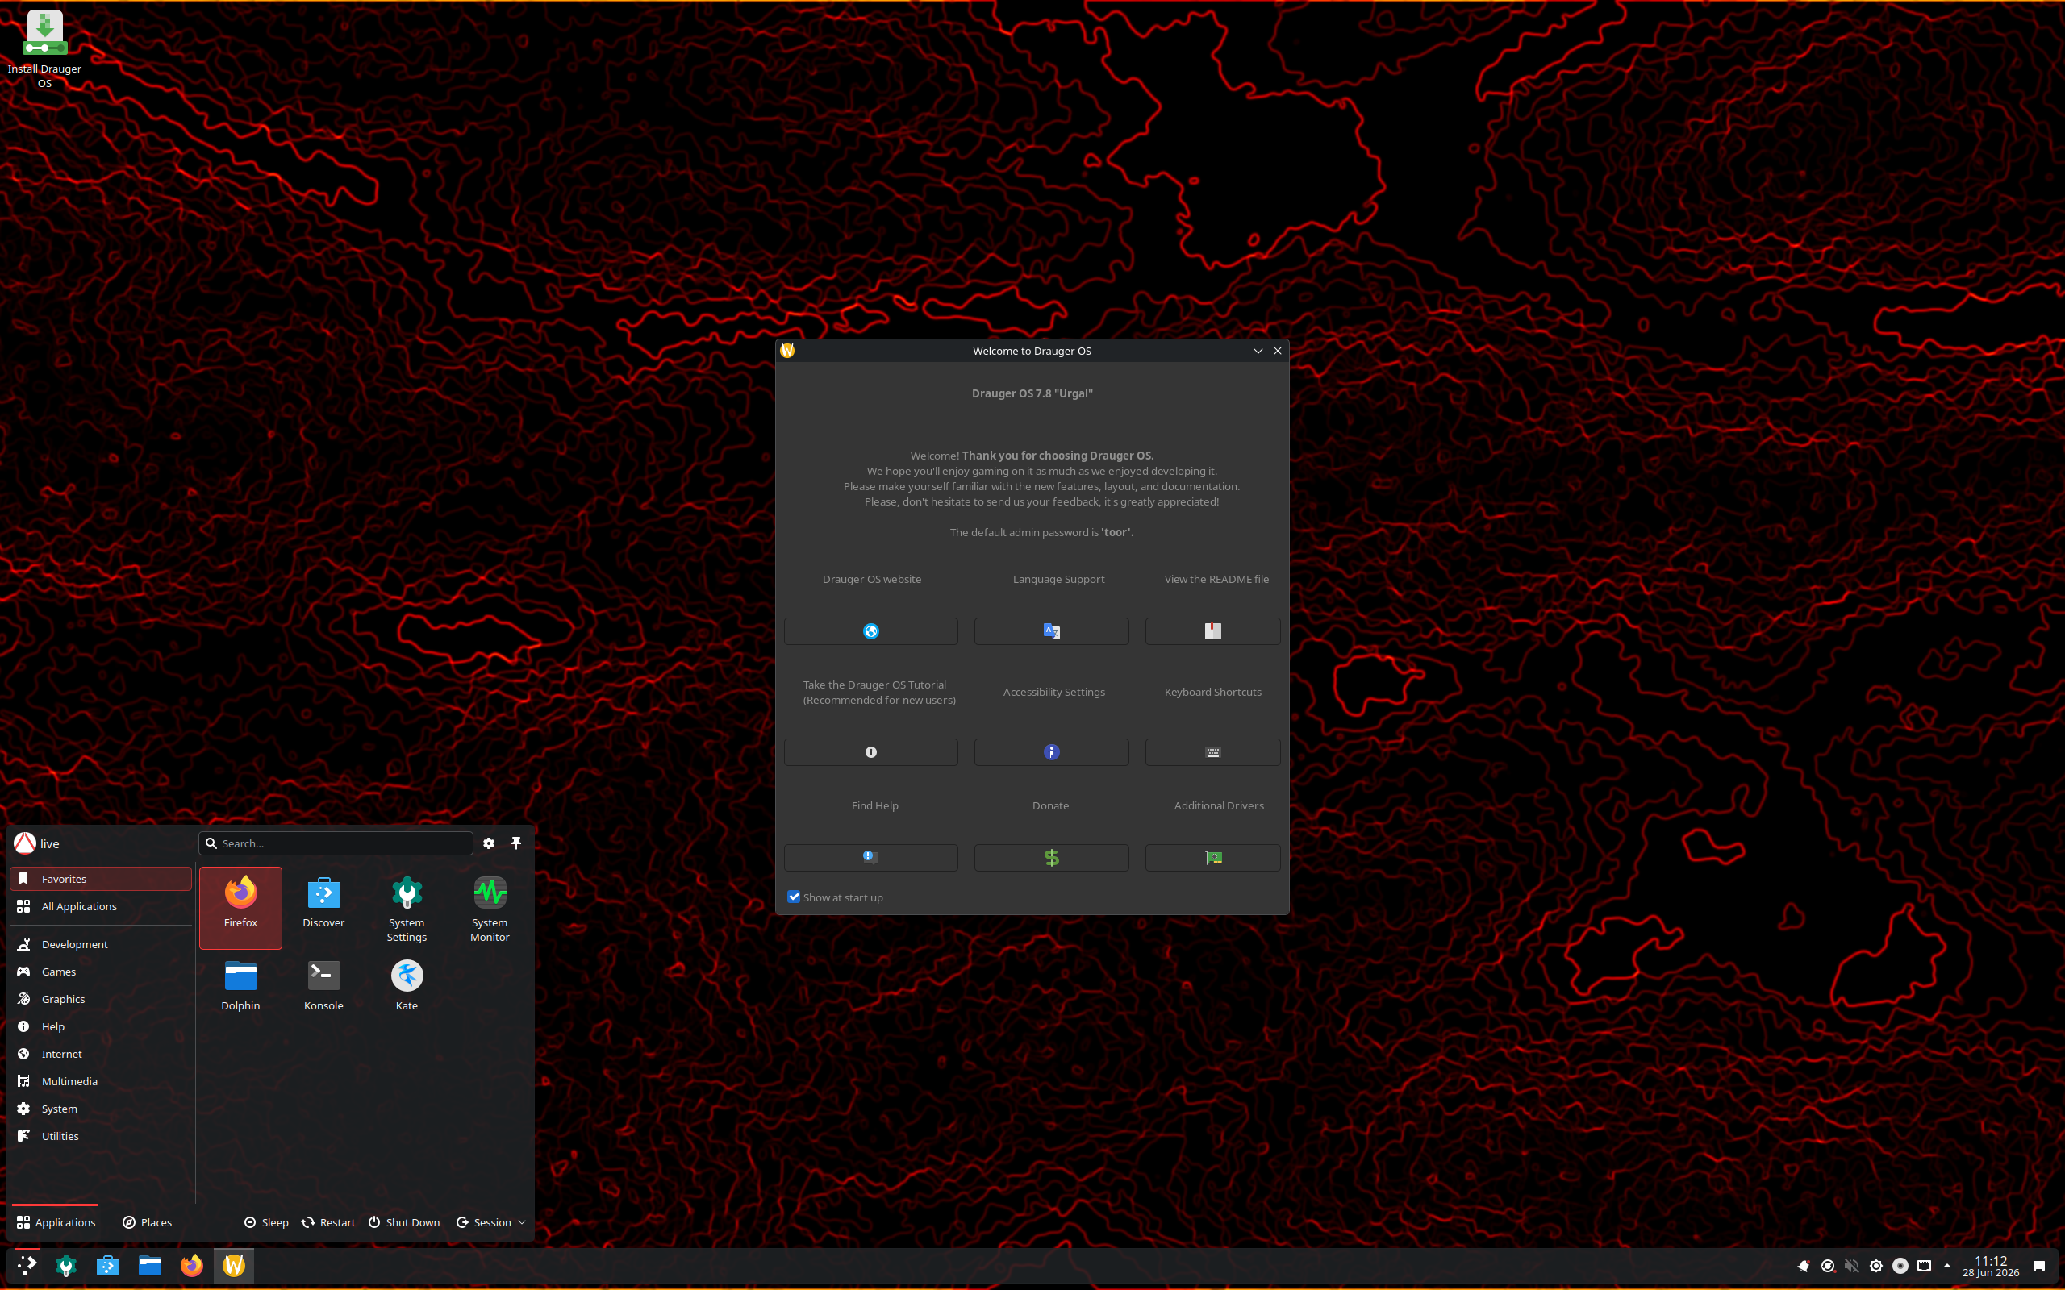This screenshot has height=1290, width=2065.
Task: Start the Drauger OS Tutorial info button
Action: tap(870, 751)
